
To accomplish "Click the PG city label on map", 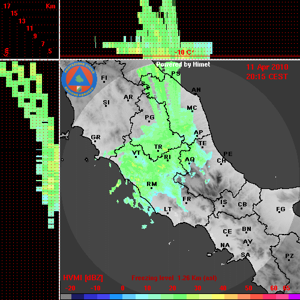I will [149, 118].
